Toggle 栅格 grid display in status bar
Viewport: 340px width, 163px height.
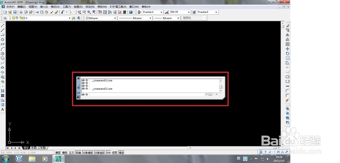click(65, 152)
